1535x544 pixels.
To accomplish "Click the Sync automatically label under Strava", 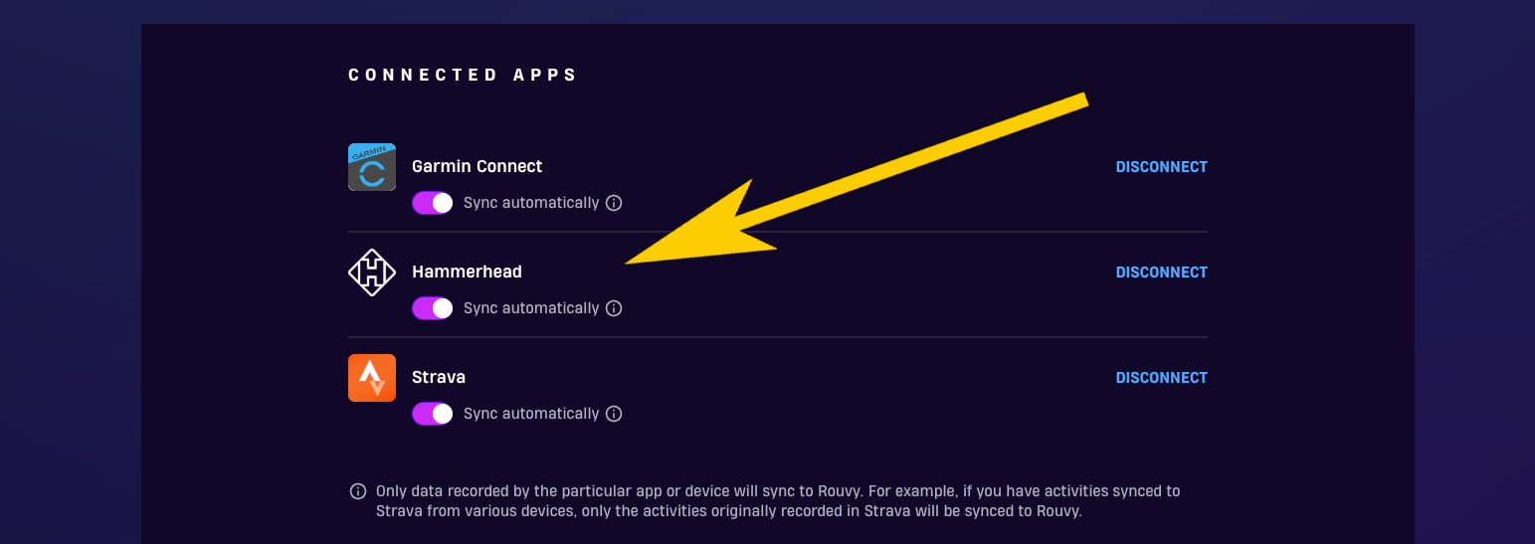I will (x=531, y=414).
